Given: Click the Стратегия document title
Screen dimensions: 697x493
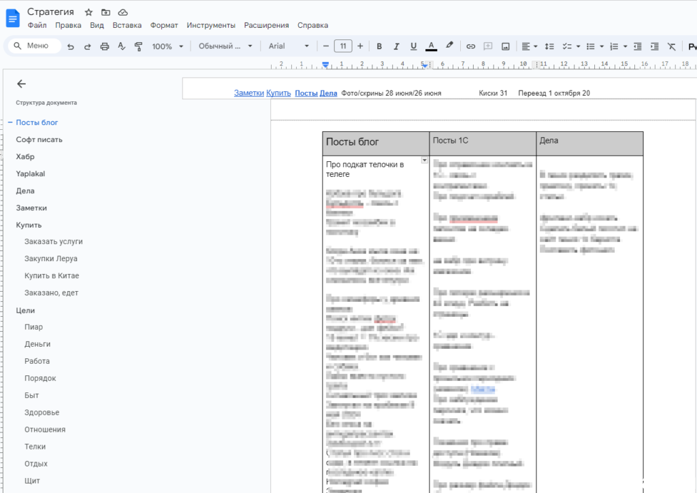Looking at the screenshot, I should pyautogui.click(x=50, y=12).
